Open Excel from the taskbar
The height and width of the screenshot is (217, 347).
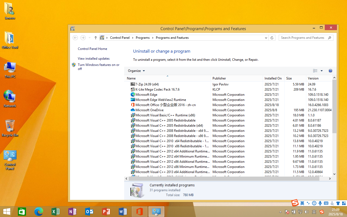55,212
